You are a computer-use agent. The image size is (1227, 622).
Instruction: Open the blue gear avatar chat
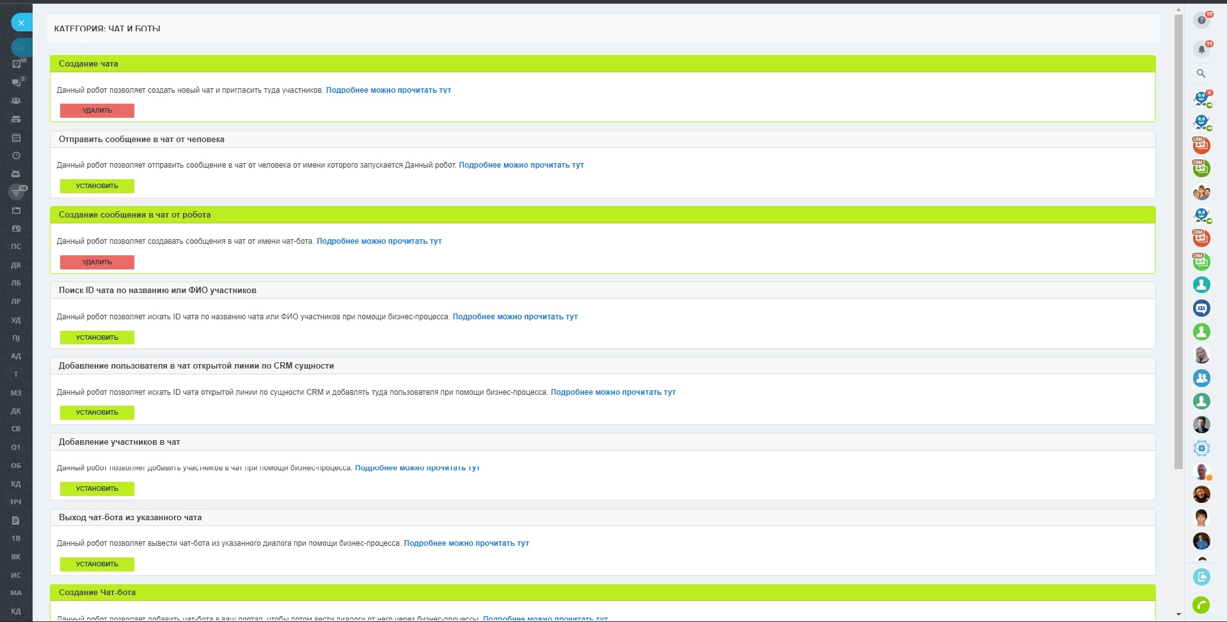click(x=1201, y=448)
